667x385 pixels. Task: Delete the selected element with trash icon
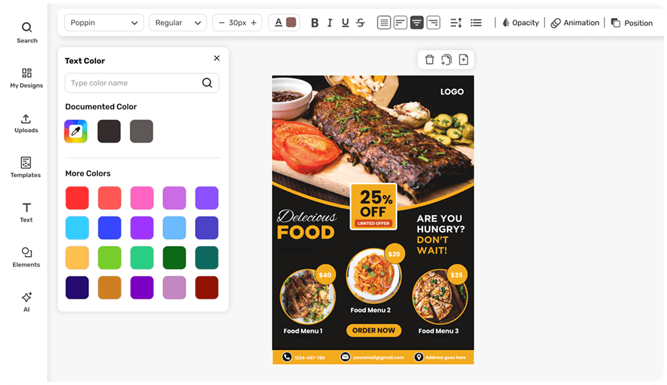pyautogui.click(x=429, y=59)
